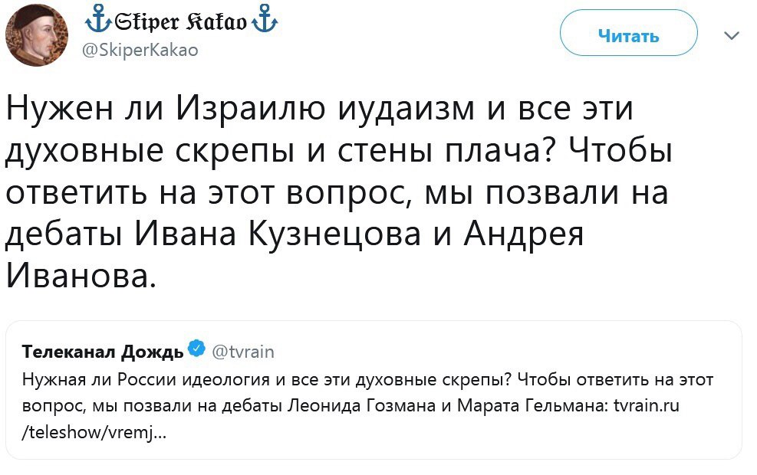Screen dimensions: 757x475
Task: Click the blue verified badge beside Телеканал Дождь
Action: click(196, 350)
